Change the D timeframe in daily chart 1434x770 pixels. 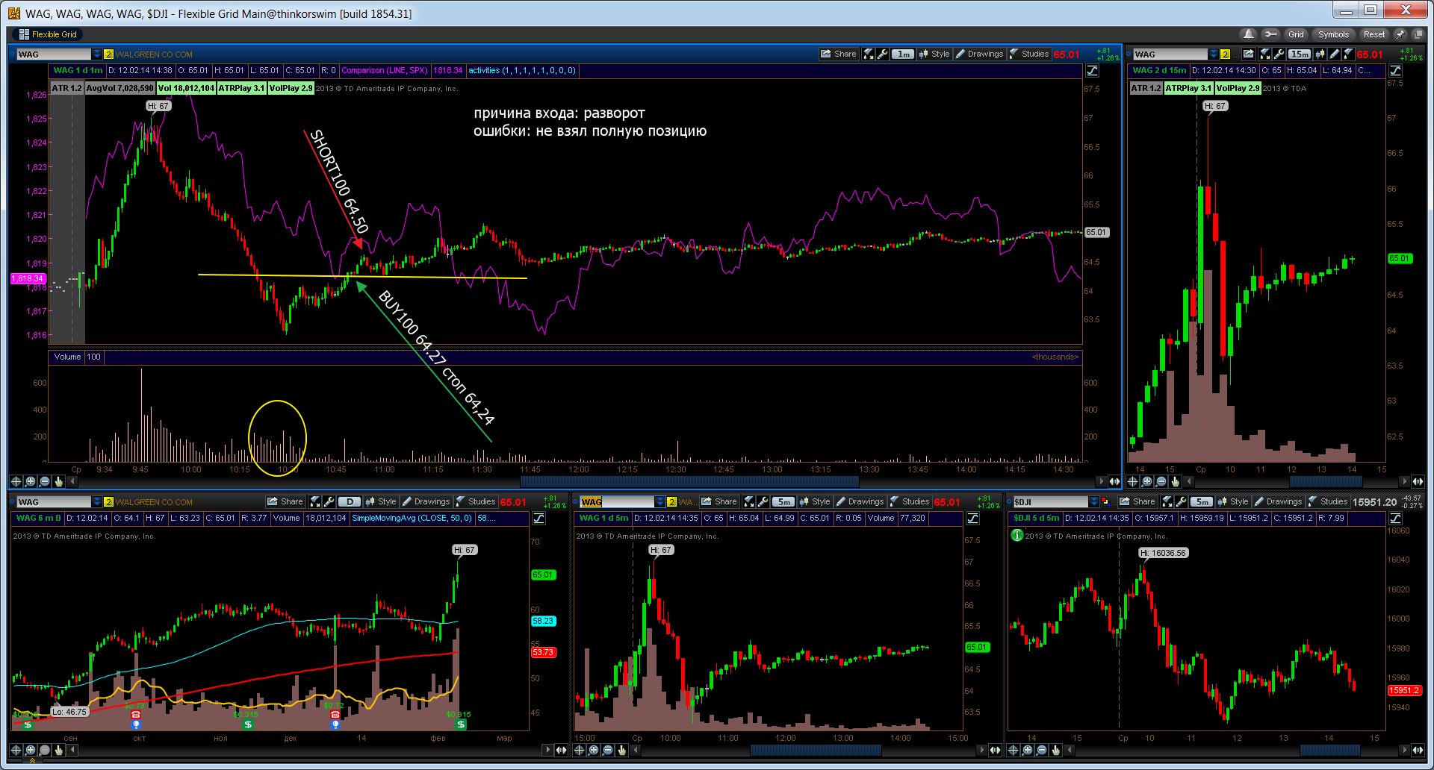pyautogui.click(x=350, y=501)
